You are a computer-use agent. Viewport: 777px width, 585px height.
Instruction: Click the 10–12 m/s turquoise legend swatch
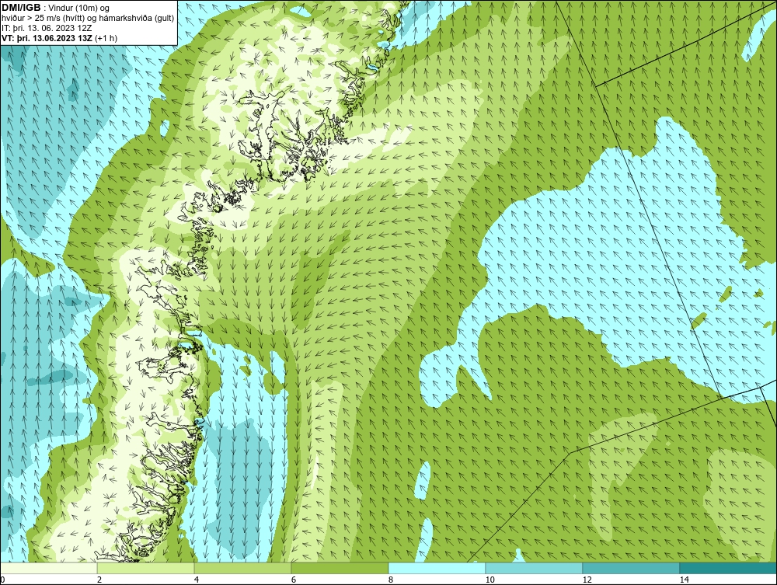(535, 568)
